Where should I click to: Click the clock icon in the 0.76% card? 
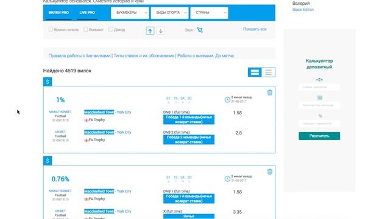(227, 179)
